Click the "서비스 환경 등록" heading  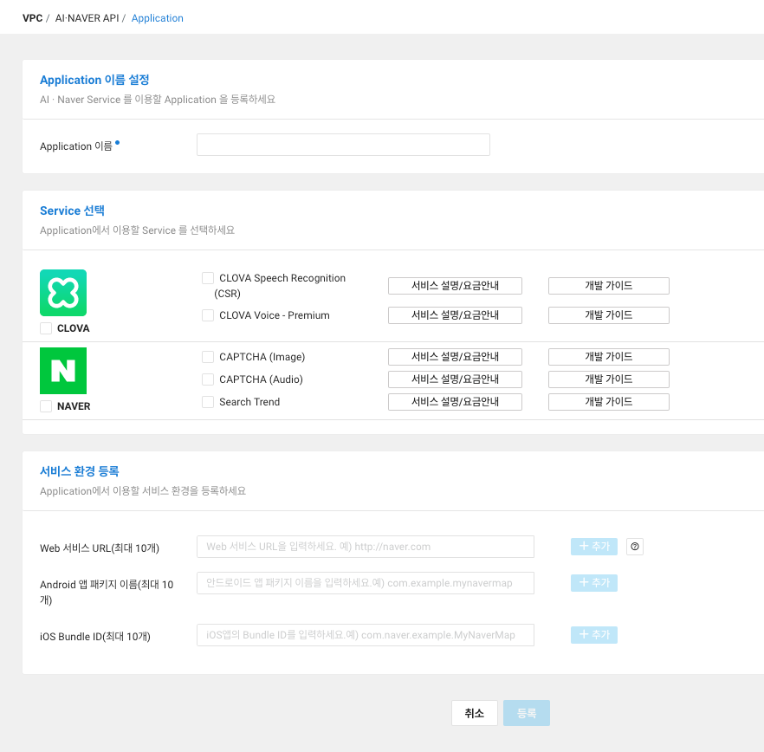80,471
